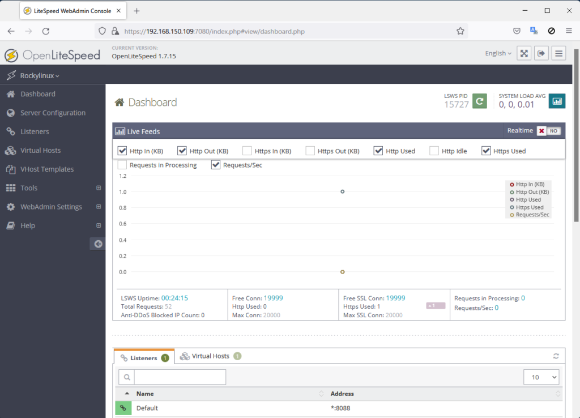
Task: Click the green link icon beside Default listener
Action: (x=123, y=408)
